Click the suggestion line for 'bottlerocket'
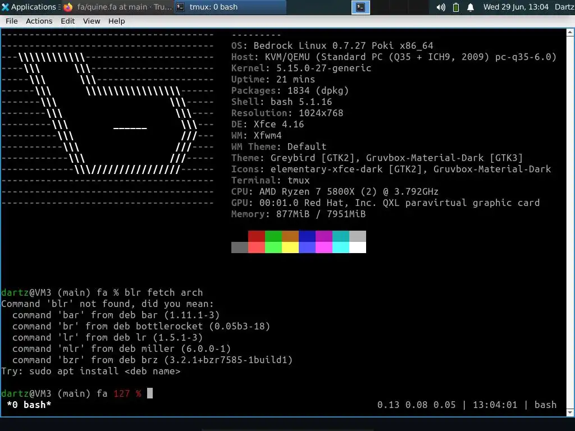Viewport: 575px width, 431px height. click(x=141, y=326)
